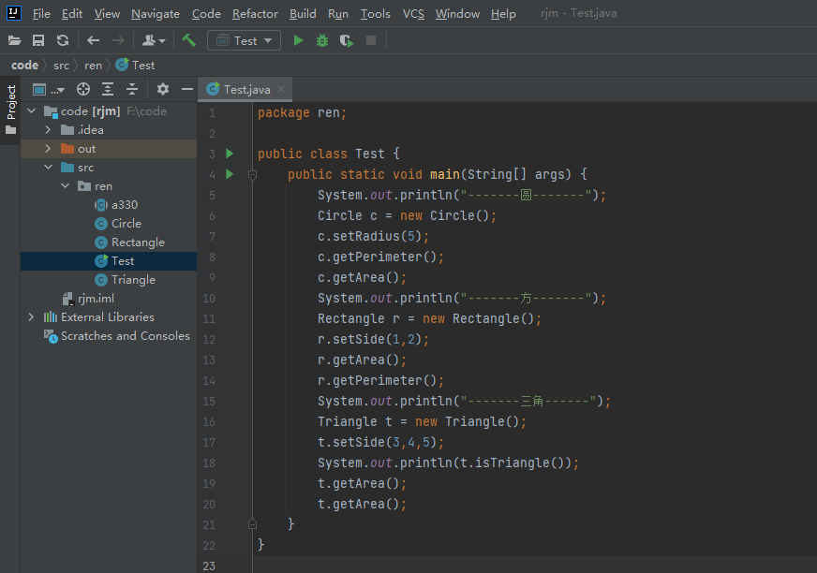Viewport: 817px width, 573px height.
Task: Click the Save All floppy disk icon
Action: coord(38,40)
